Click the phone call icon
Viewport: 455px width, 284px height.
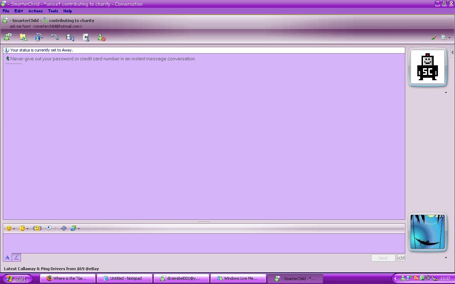(x=54, y=37)
